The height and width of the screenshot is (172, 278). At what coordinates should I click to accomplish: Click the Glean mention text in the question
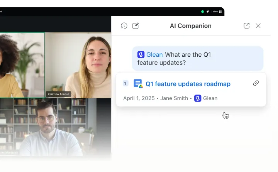click(x=154, y=54)
